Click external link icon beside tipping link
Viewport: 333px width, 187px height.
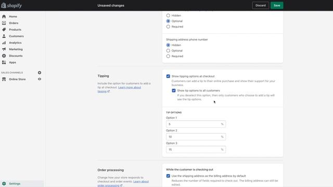point(109,91)
